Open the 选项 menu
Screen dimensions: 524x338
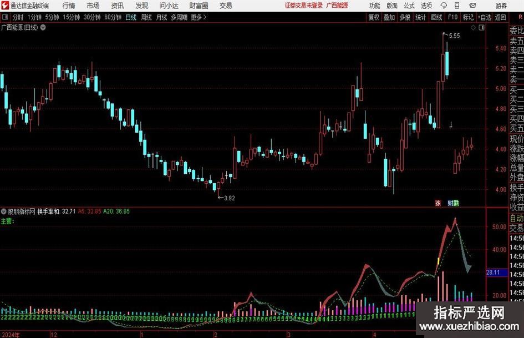[x=426, y=6]
